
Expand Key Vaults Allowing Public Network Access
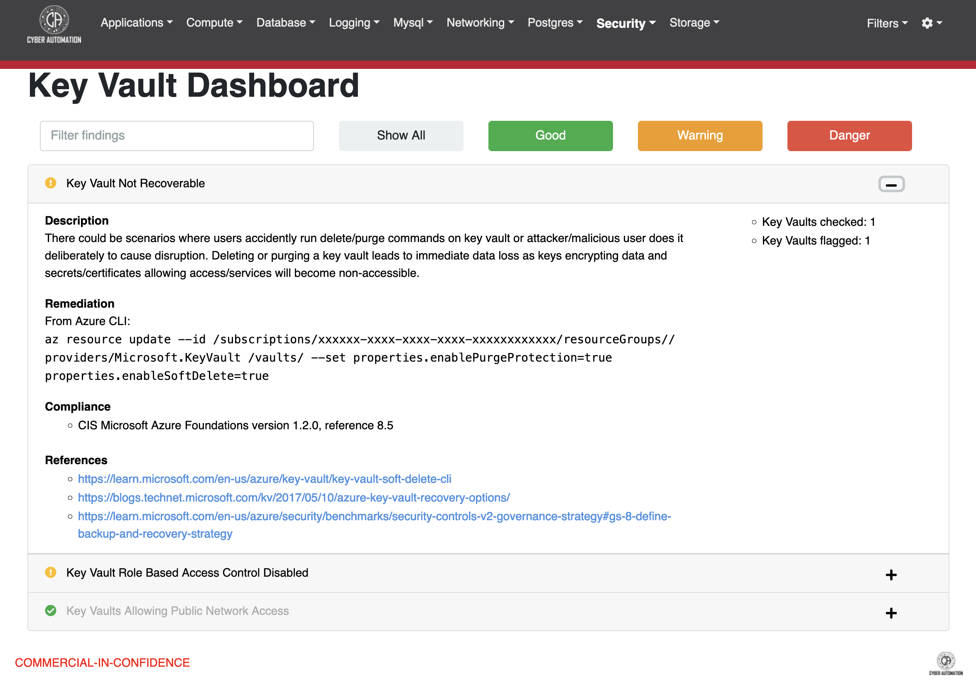pyautogui.click(x=891, y=613)
